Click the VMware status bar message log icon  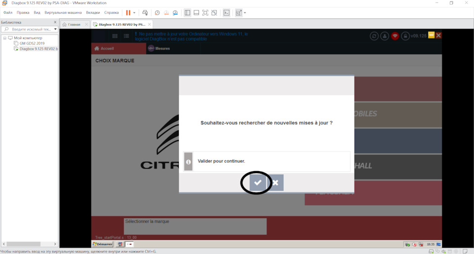pos(465,251)
